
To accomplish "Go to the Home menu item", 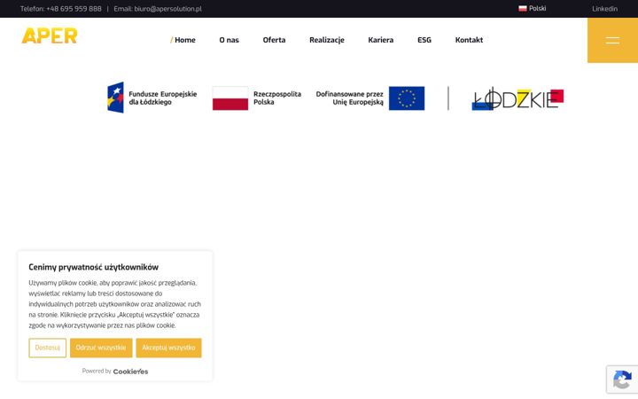I will pyautogui.click(x=184, y=40).
